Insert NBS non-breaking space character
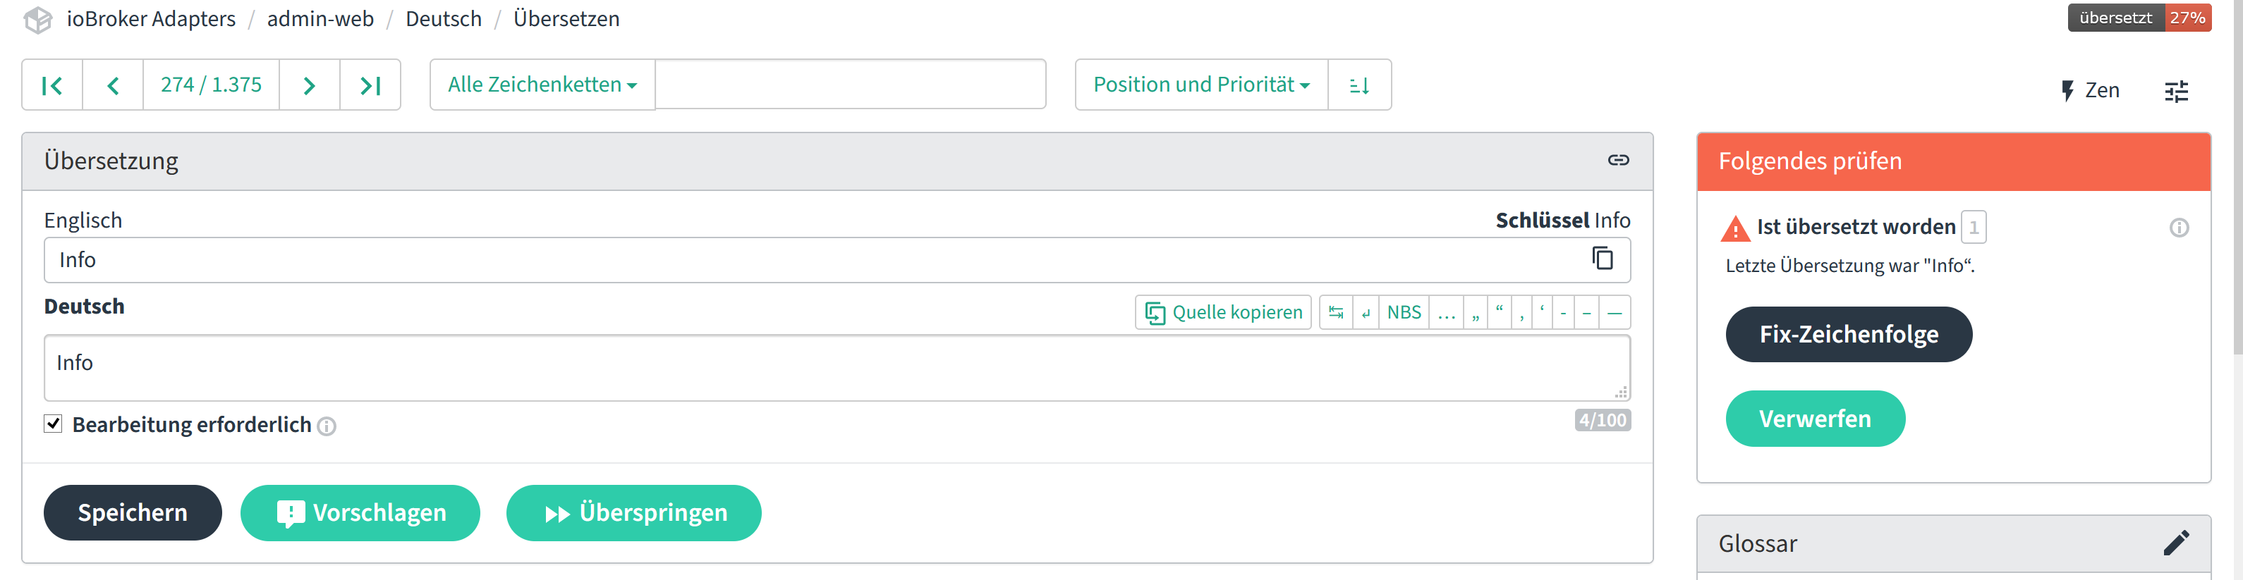This screenshot has height=580, width=2243. (1404, 312)
